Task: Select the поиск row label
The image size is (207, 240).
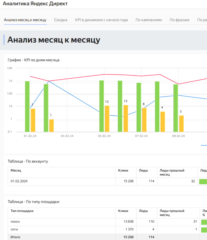Action: click(x=15, y=222)
